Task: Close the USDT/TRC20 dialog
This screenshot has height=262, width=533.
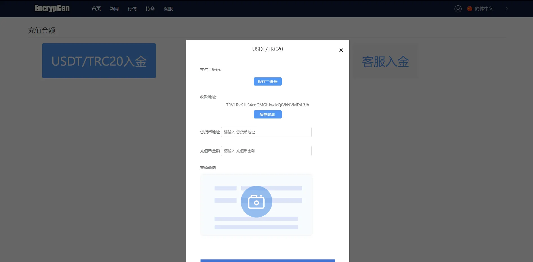Action: pos(341,50)
